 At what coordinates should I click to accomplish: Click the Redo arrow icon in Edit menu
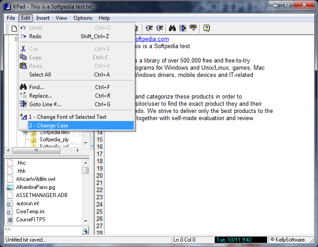click(23, 36)
